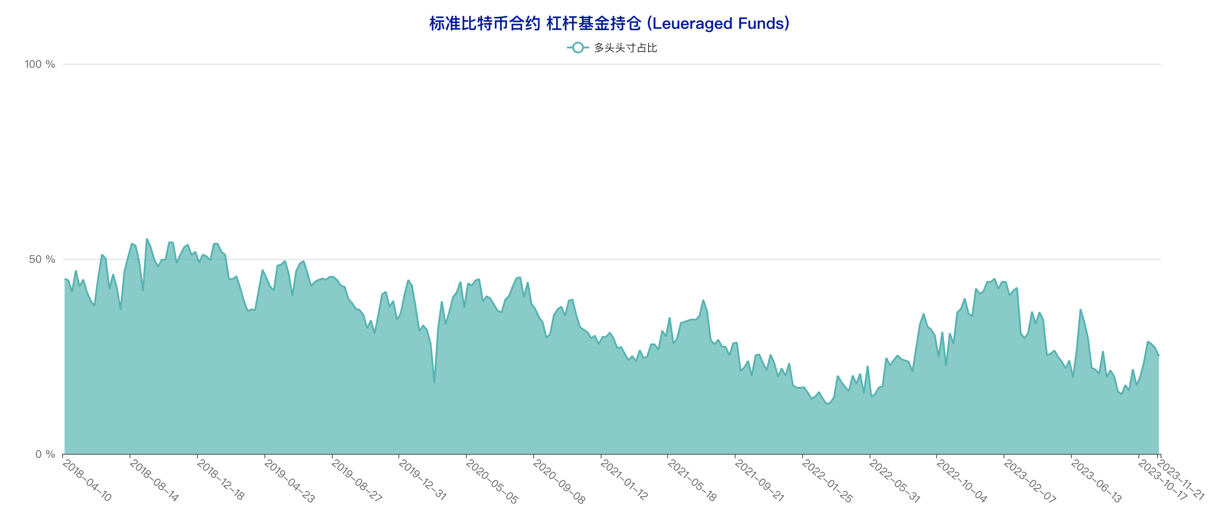Click the 2022-01-25 axis date label
The width and height of the screenshot is (1220, 515).
point(827,481)
